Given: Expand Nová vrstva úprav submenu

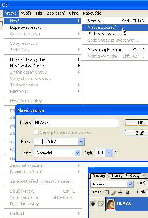Looking at the screenshot, I should point(42,66).
